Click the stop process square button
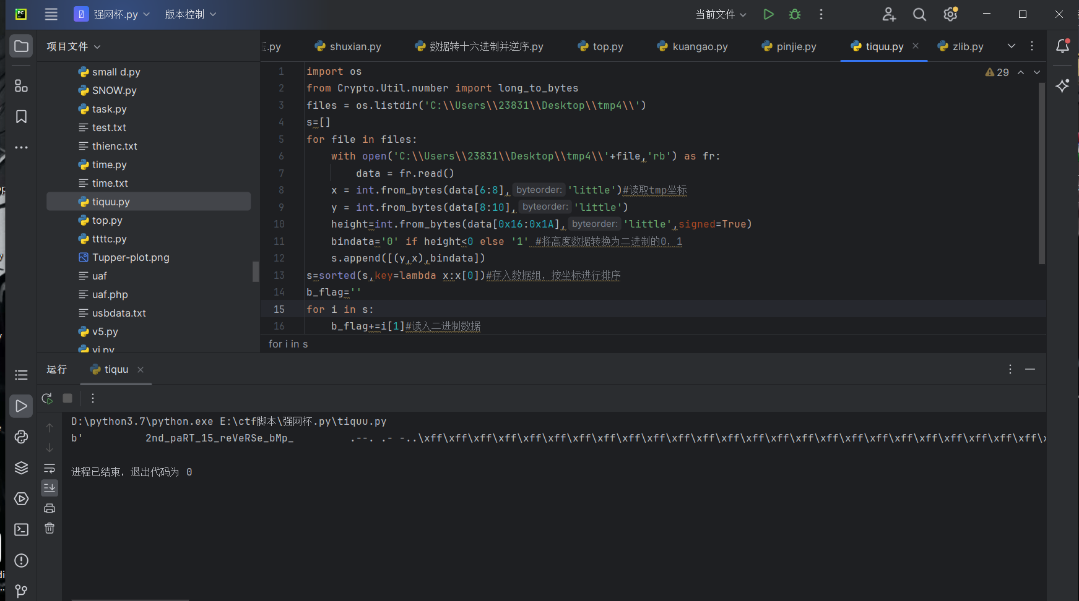 (x=67, y=398)
